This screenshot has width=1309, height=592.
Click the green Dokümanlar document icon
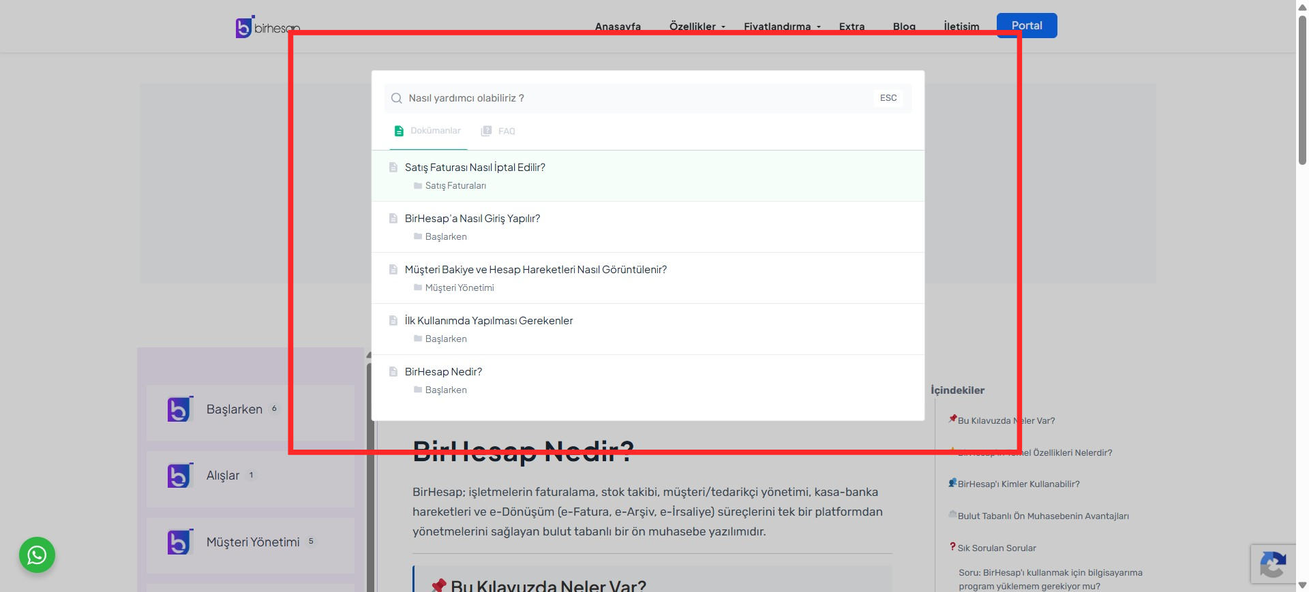[x=399, y=131]
